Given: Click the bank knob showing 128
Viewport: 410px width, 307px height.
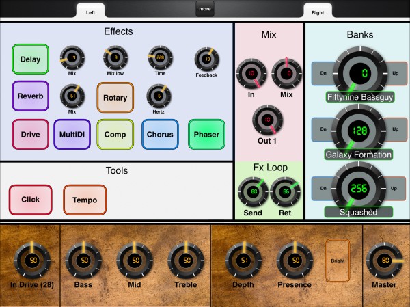Looking at the screenshot, I should tap(359, 131).
